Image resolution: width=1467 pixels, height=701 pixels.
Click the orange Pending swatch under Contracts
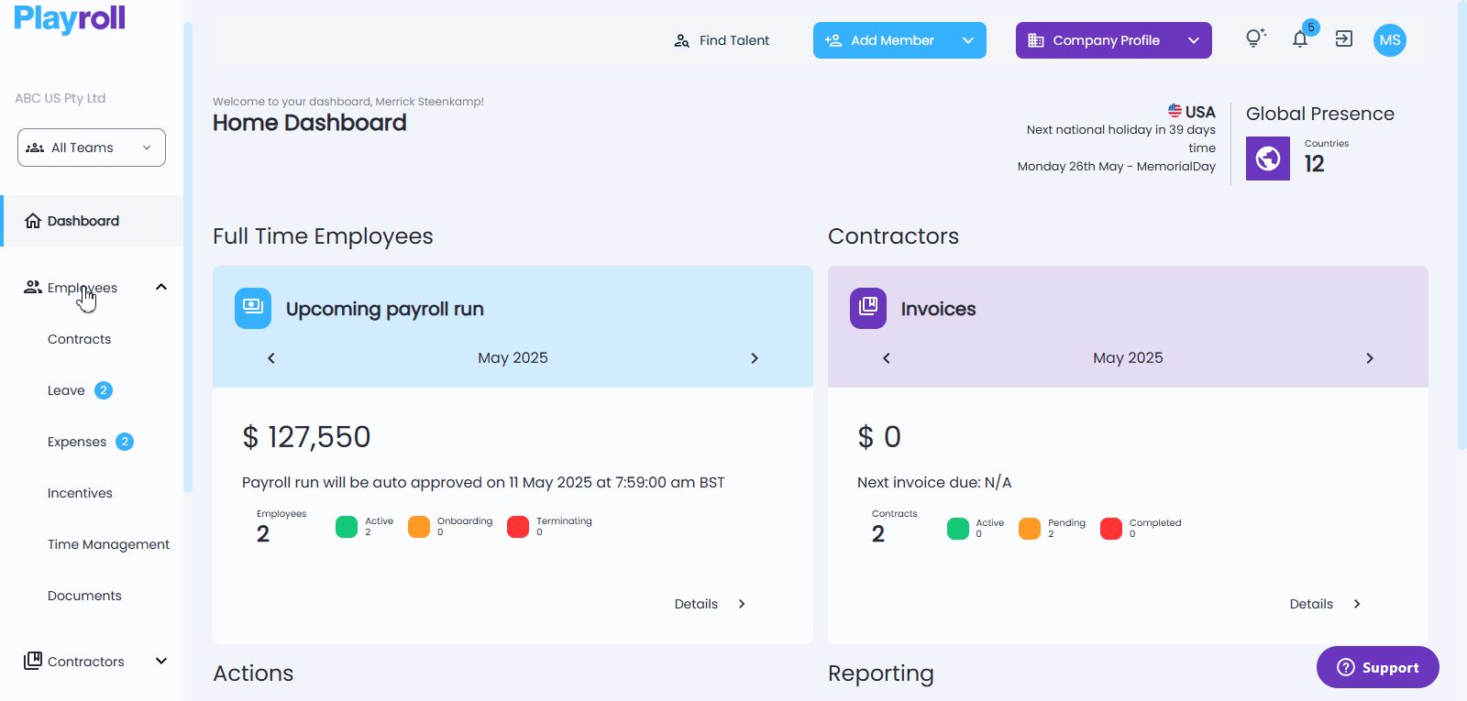tap(1030, 529)
